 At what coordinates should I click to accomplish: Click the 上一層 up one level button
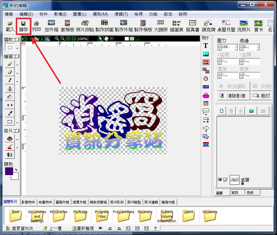click(52, 228)
